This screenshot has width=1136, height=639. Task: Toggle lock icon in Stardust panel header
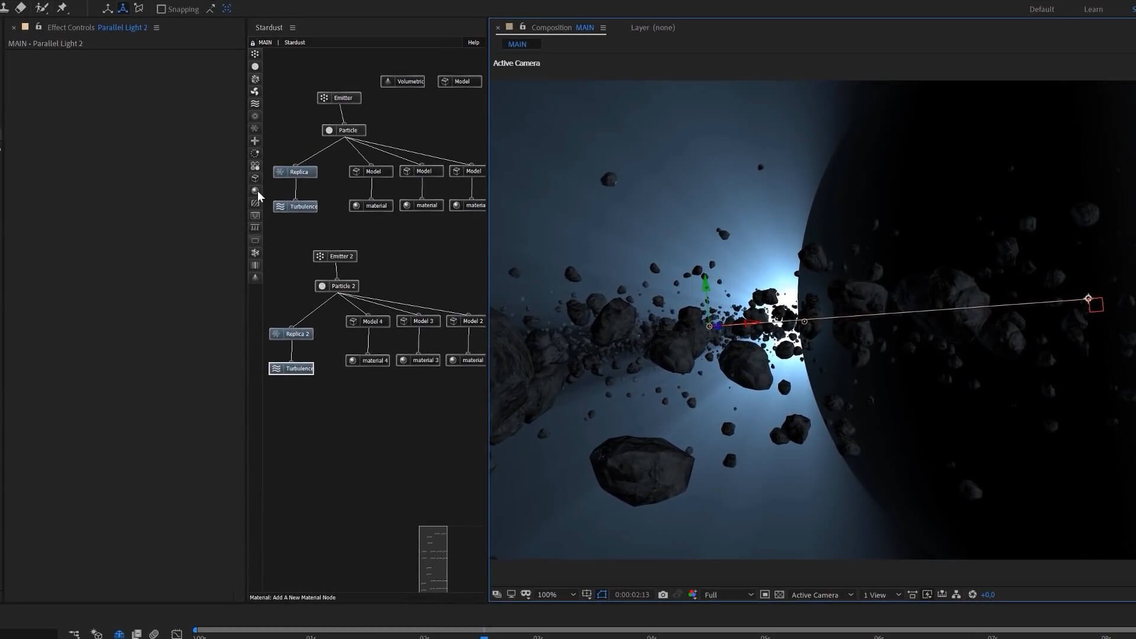point(253,43)
